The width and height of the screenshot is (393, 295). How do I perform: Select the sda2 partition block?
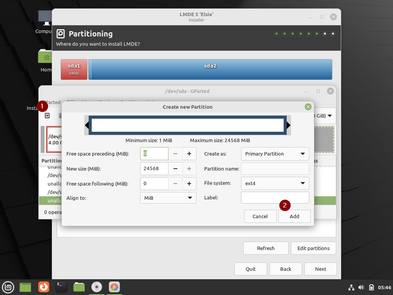[x=210, y=70]
